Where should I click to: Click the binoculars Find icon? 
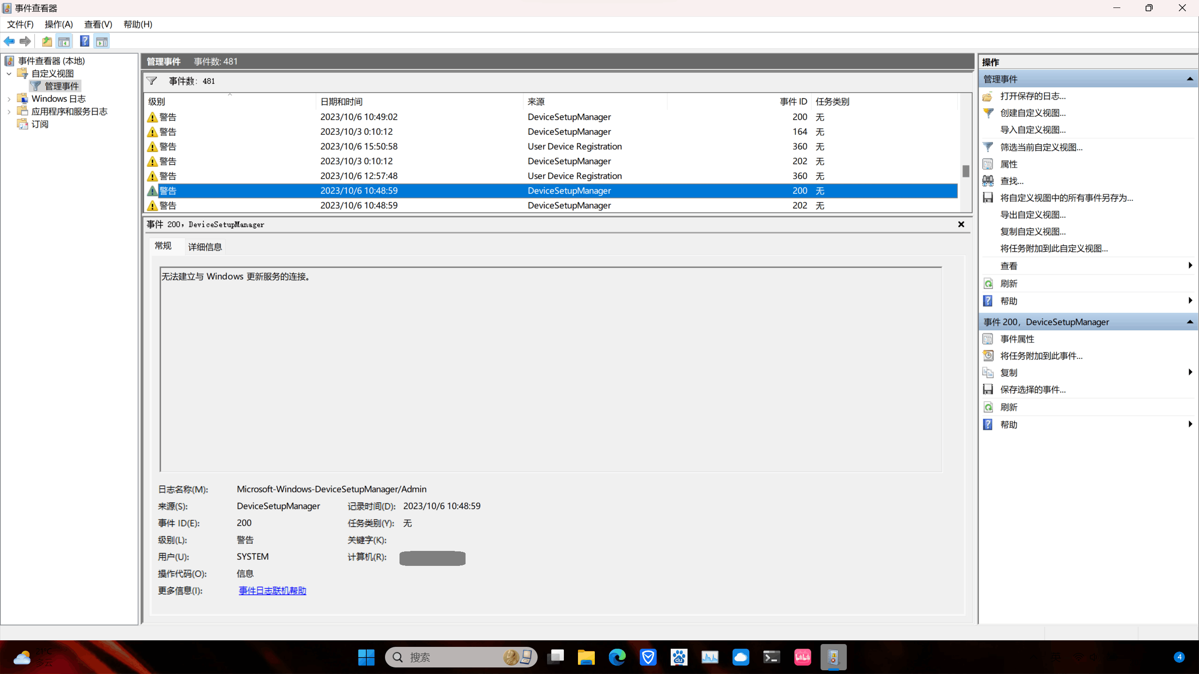click(x=988, y=181)
